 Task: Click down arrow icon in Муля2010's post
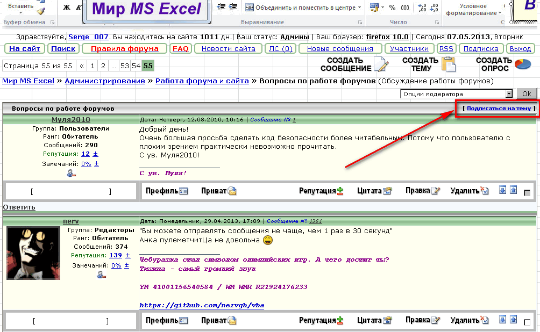coord(502,190)
